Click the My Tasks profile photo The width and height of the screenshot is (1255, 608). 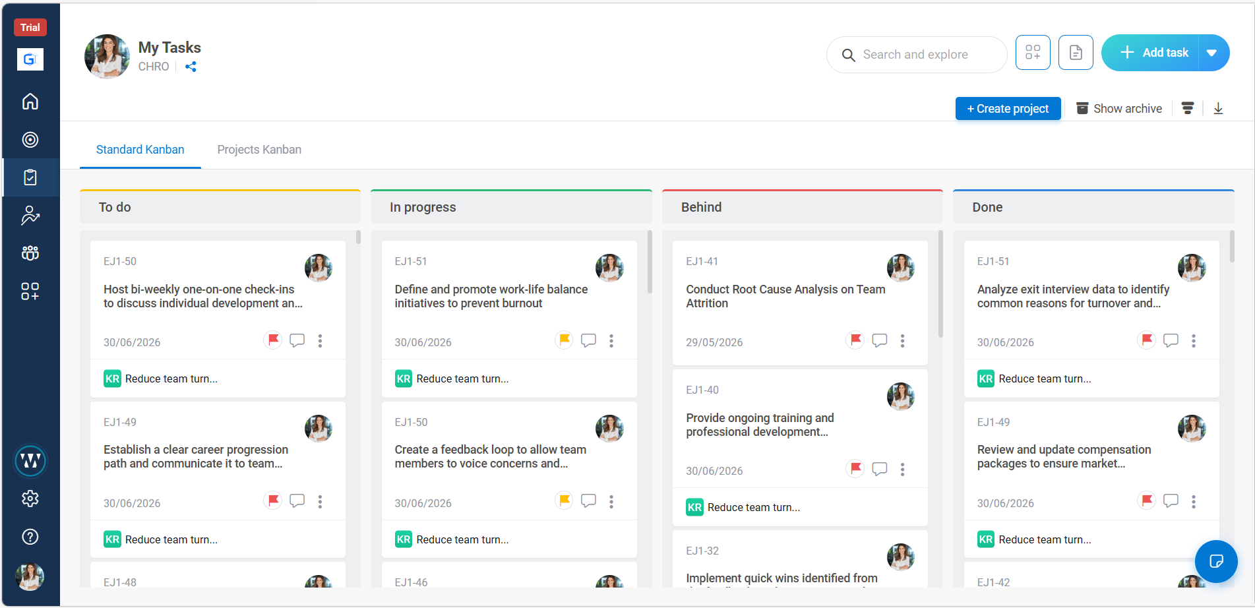tap(107, 57)
